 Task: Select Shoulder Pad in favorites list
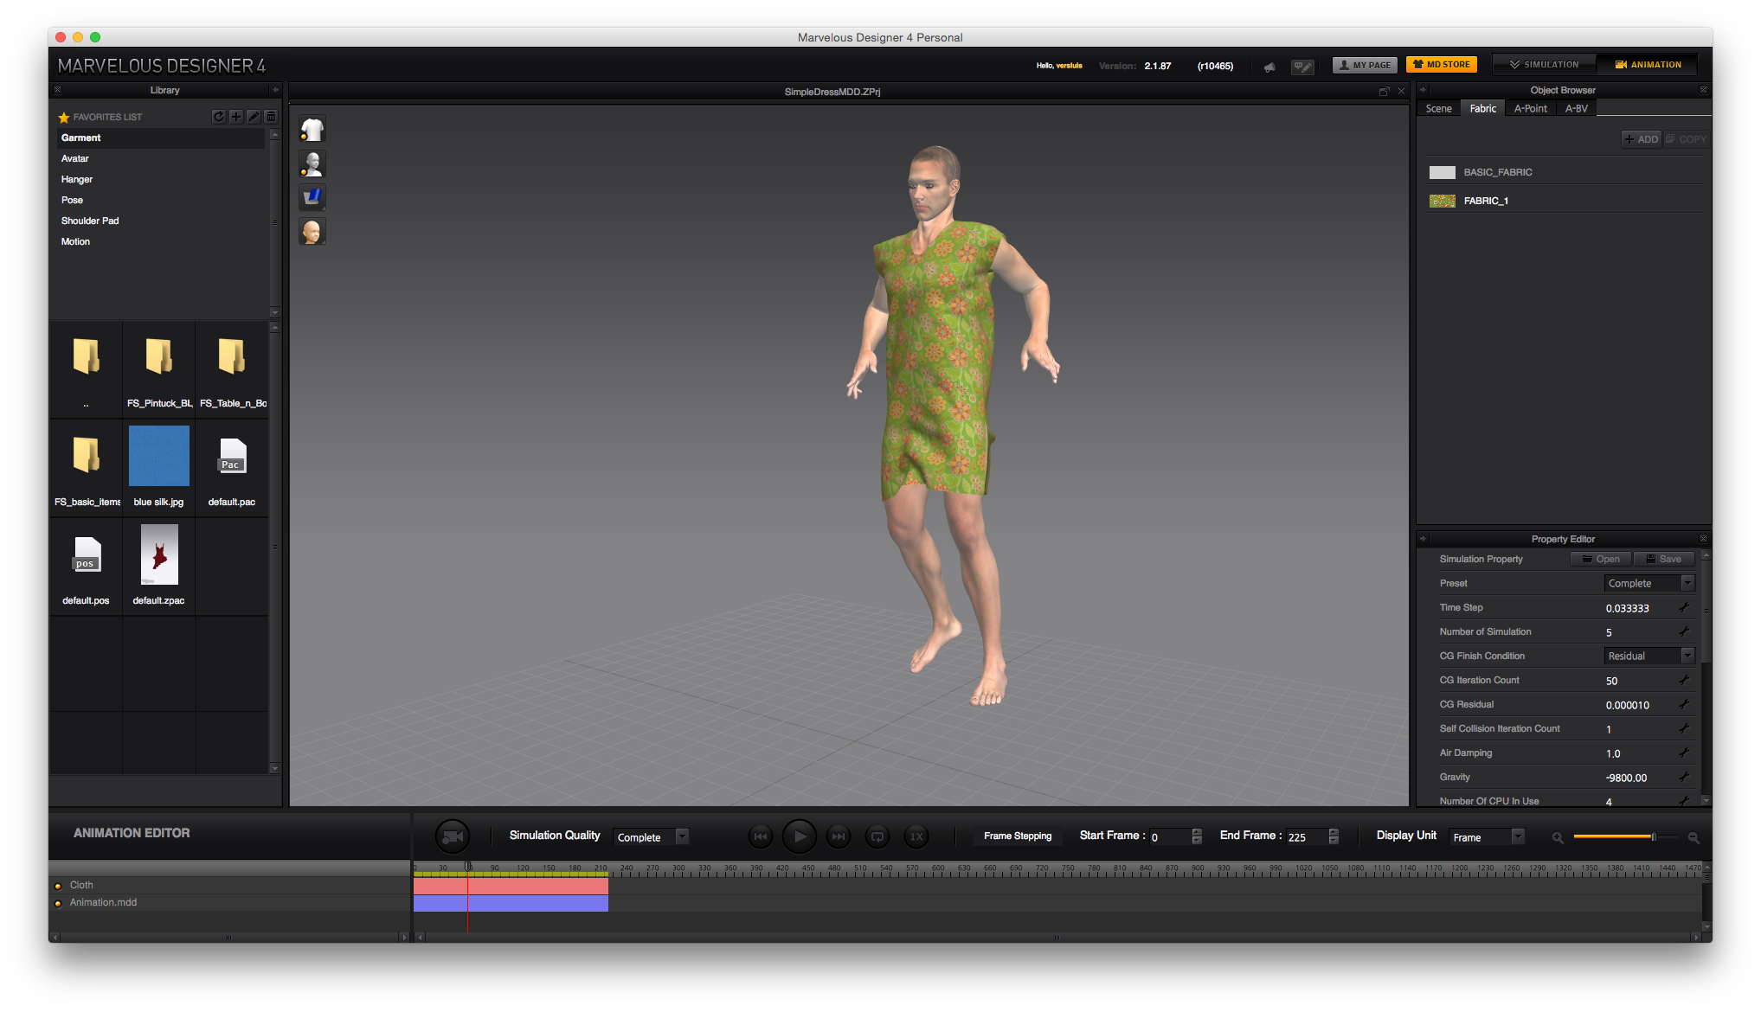(161, 221)
